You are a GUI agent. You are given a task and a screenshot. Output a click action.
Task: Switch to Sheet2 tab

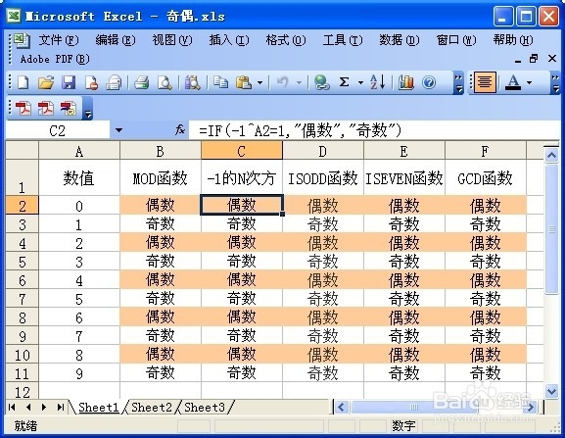tap(152, 408)
